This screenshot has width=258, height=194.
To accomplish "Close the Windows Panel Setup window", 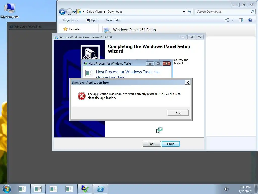I will [200, 37].
